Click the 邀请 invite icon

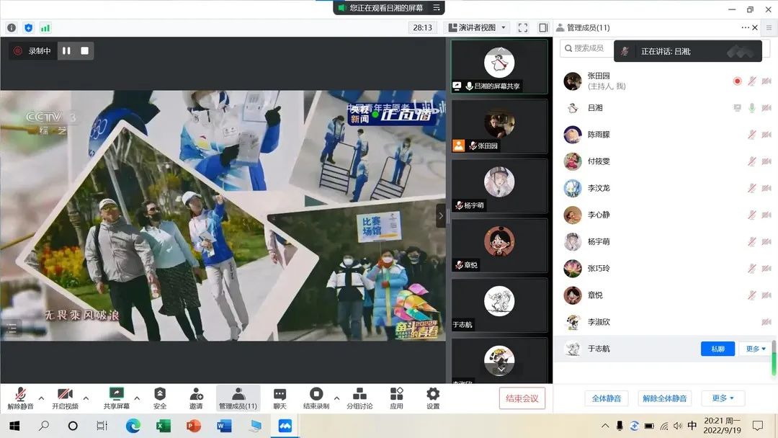[196, 398]
